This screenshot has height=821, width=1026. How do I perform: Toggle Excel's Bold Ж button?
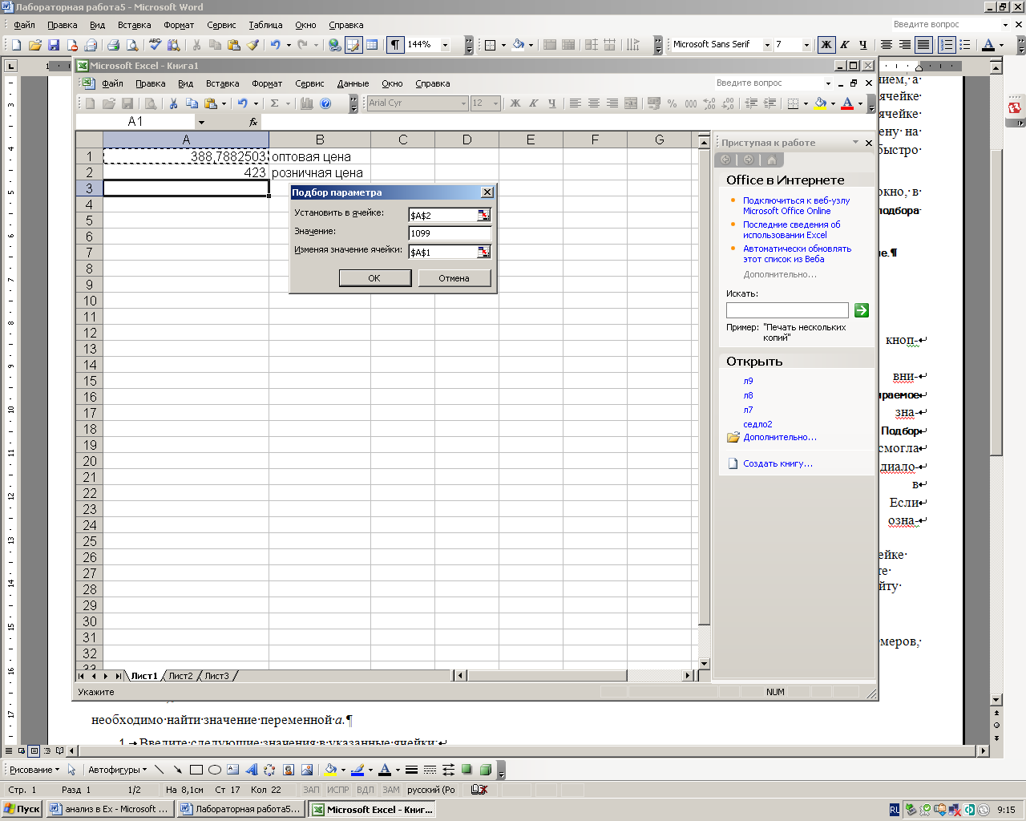[x=515, y=103]
